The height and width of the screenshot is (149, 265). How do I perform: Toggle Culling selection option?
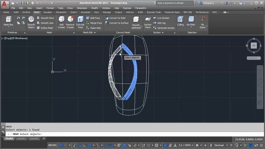[x=181, y=21]
